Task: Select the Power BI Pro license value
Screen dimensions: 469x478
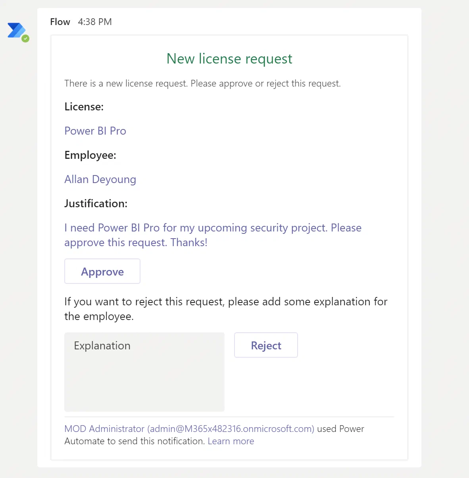Action: (95, 131)
